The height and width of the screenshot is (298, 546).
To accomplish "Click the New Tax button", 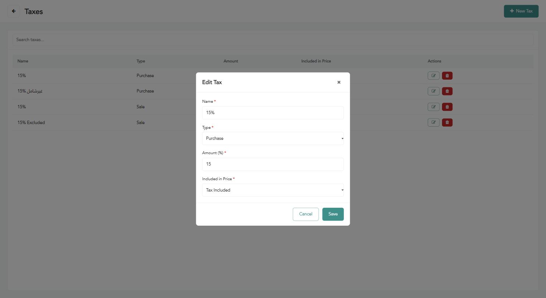I will click(521, 11).
